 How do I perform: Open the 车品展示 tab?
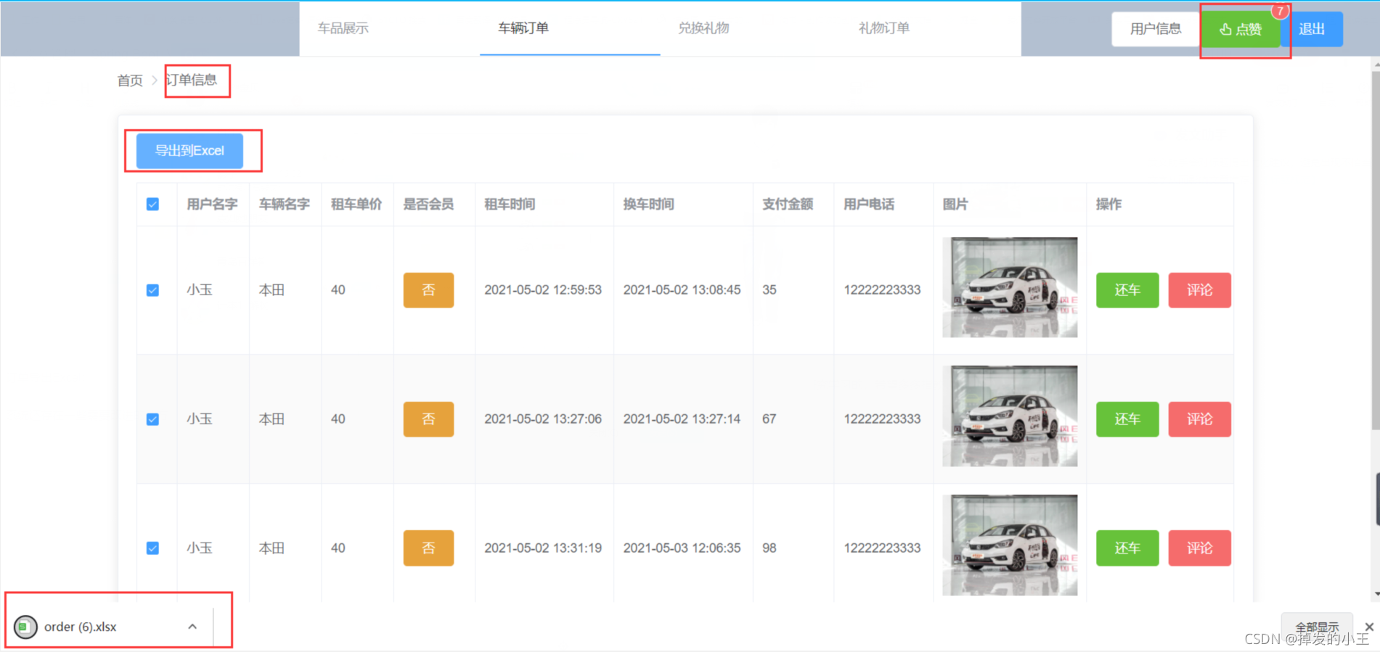click(x=343, y=28)
